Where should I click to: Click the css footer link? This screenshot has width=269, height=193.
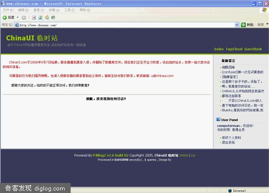pyautogui.click(x=193, y=155)
